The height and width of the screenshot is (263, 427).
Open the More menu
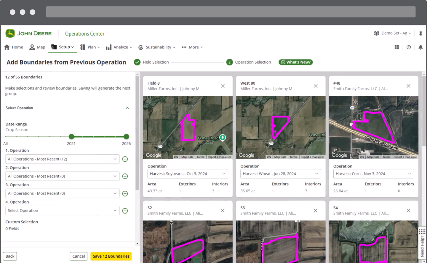(192, 47)
